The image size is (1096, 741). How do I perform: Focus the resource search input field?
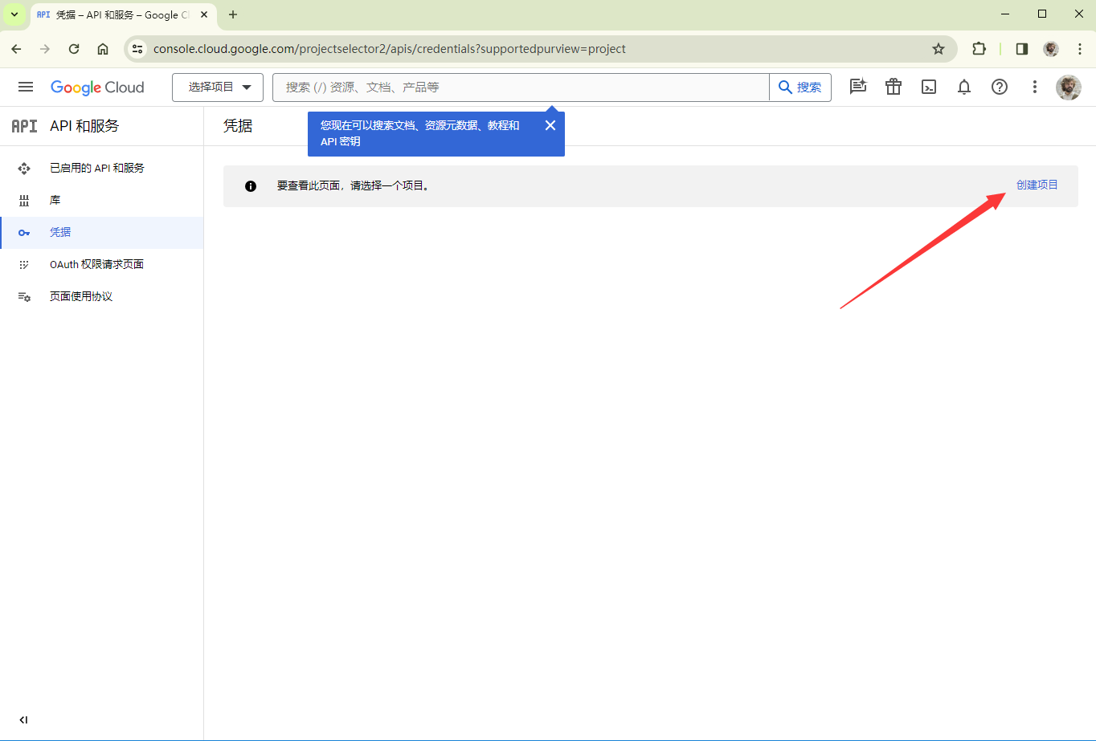tap(521, 88)
